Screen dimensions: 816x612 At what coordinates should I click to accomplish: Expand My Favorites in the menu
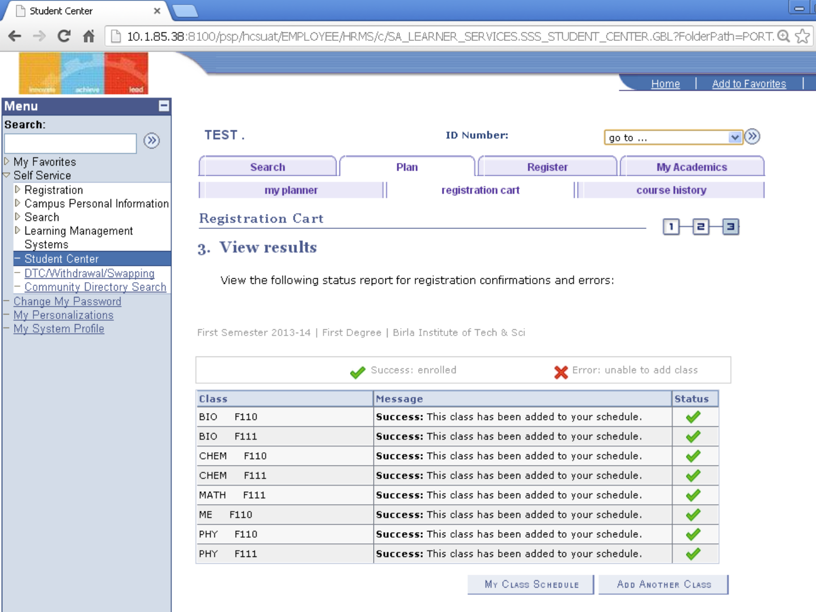(7, 161)
